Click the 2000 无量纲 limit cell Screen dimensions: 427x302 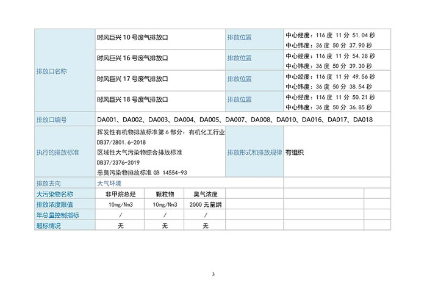click(x=205, y=204)
